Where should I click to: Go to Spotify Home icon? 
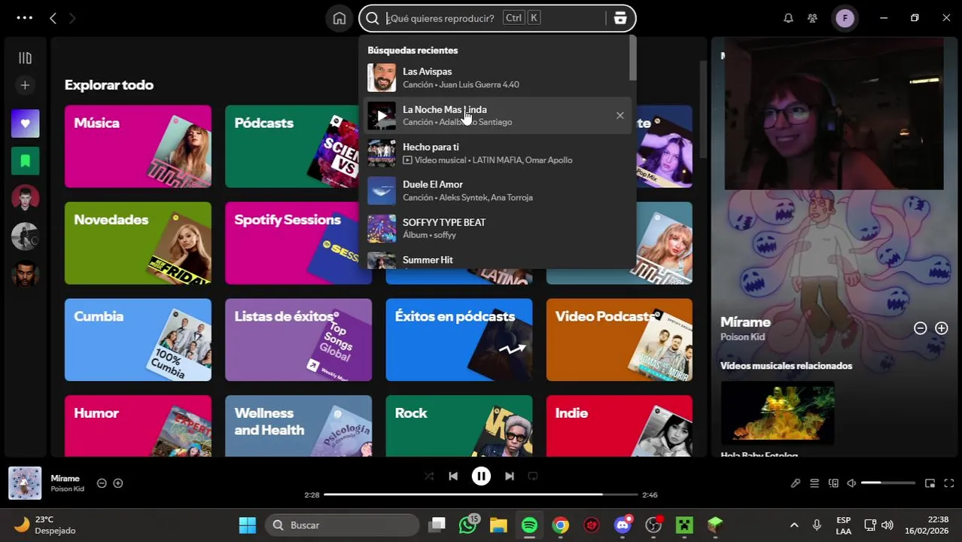339,18
